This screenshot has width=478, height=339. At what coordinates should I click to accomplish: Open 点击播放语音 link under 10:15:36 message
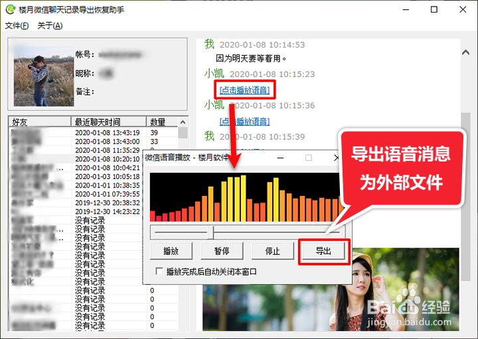pos(245,122)
